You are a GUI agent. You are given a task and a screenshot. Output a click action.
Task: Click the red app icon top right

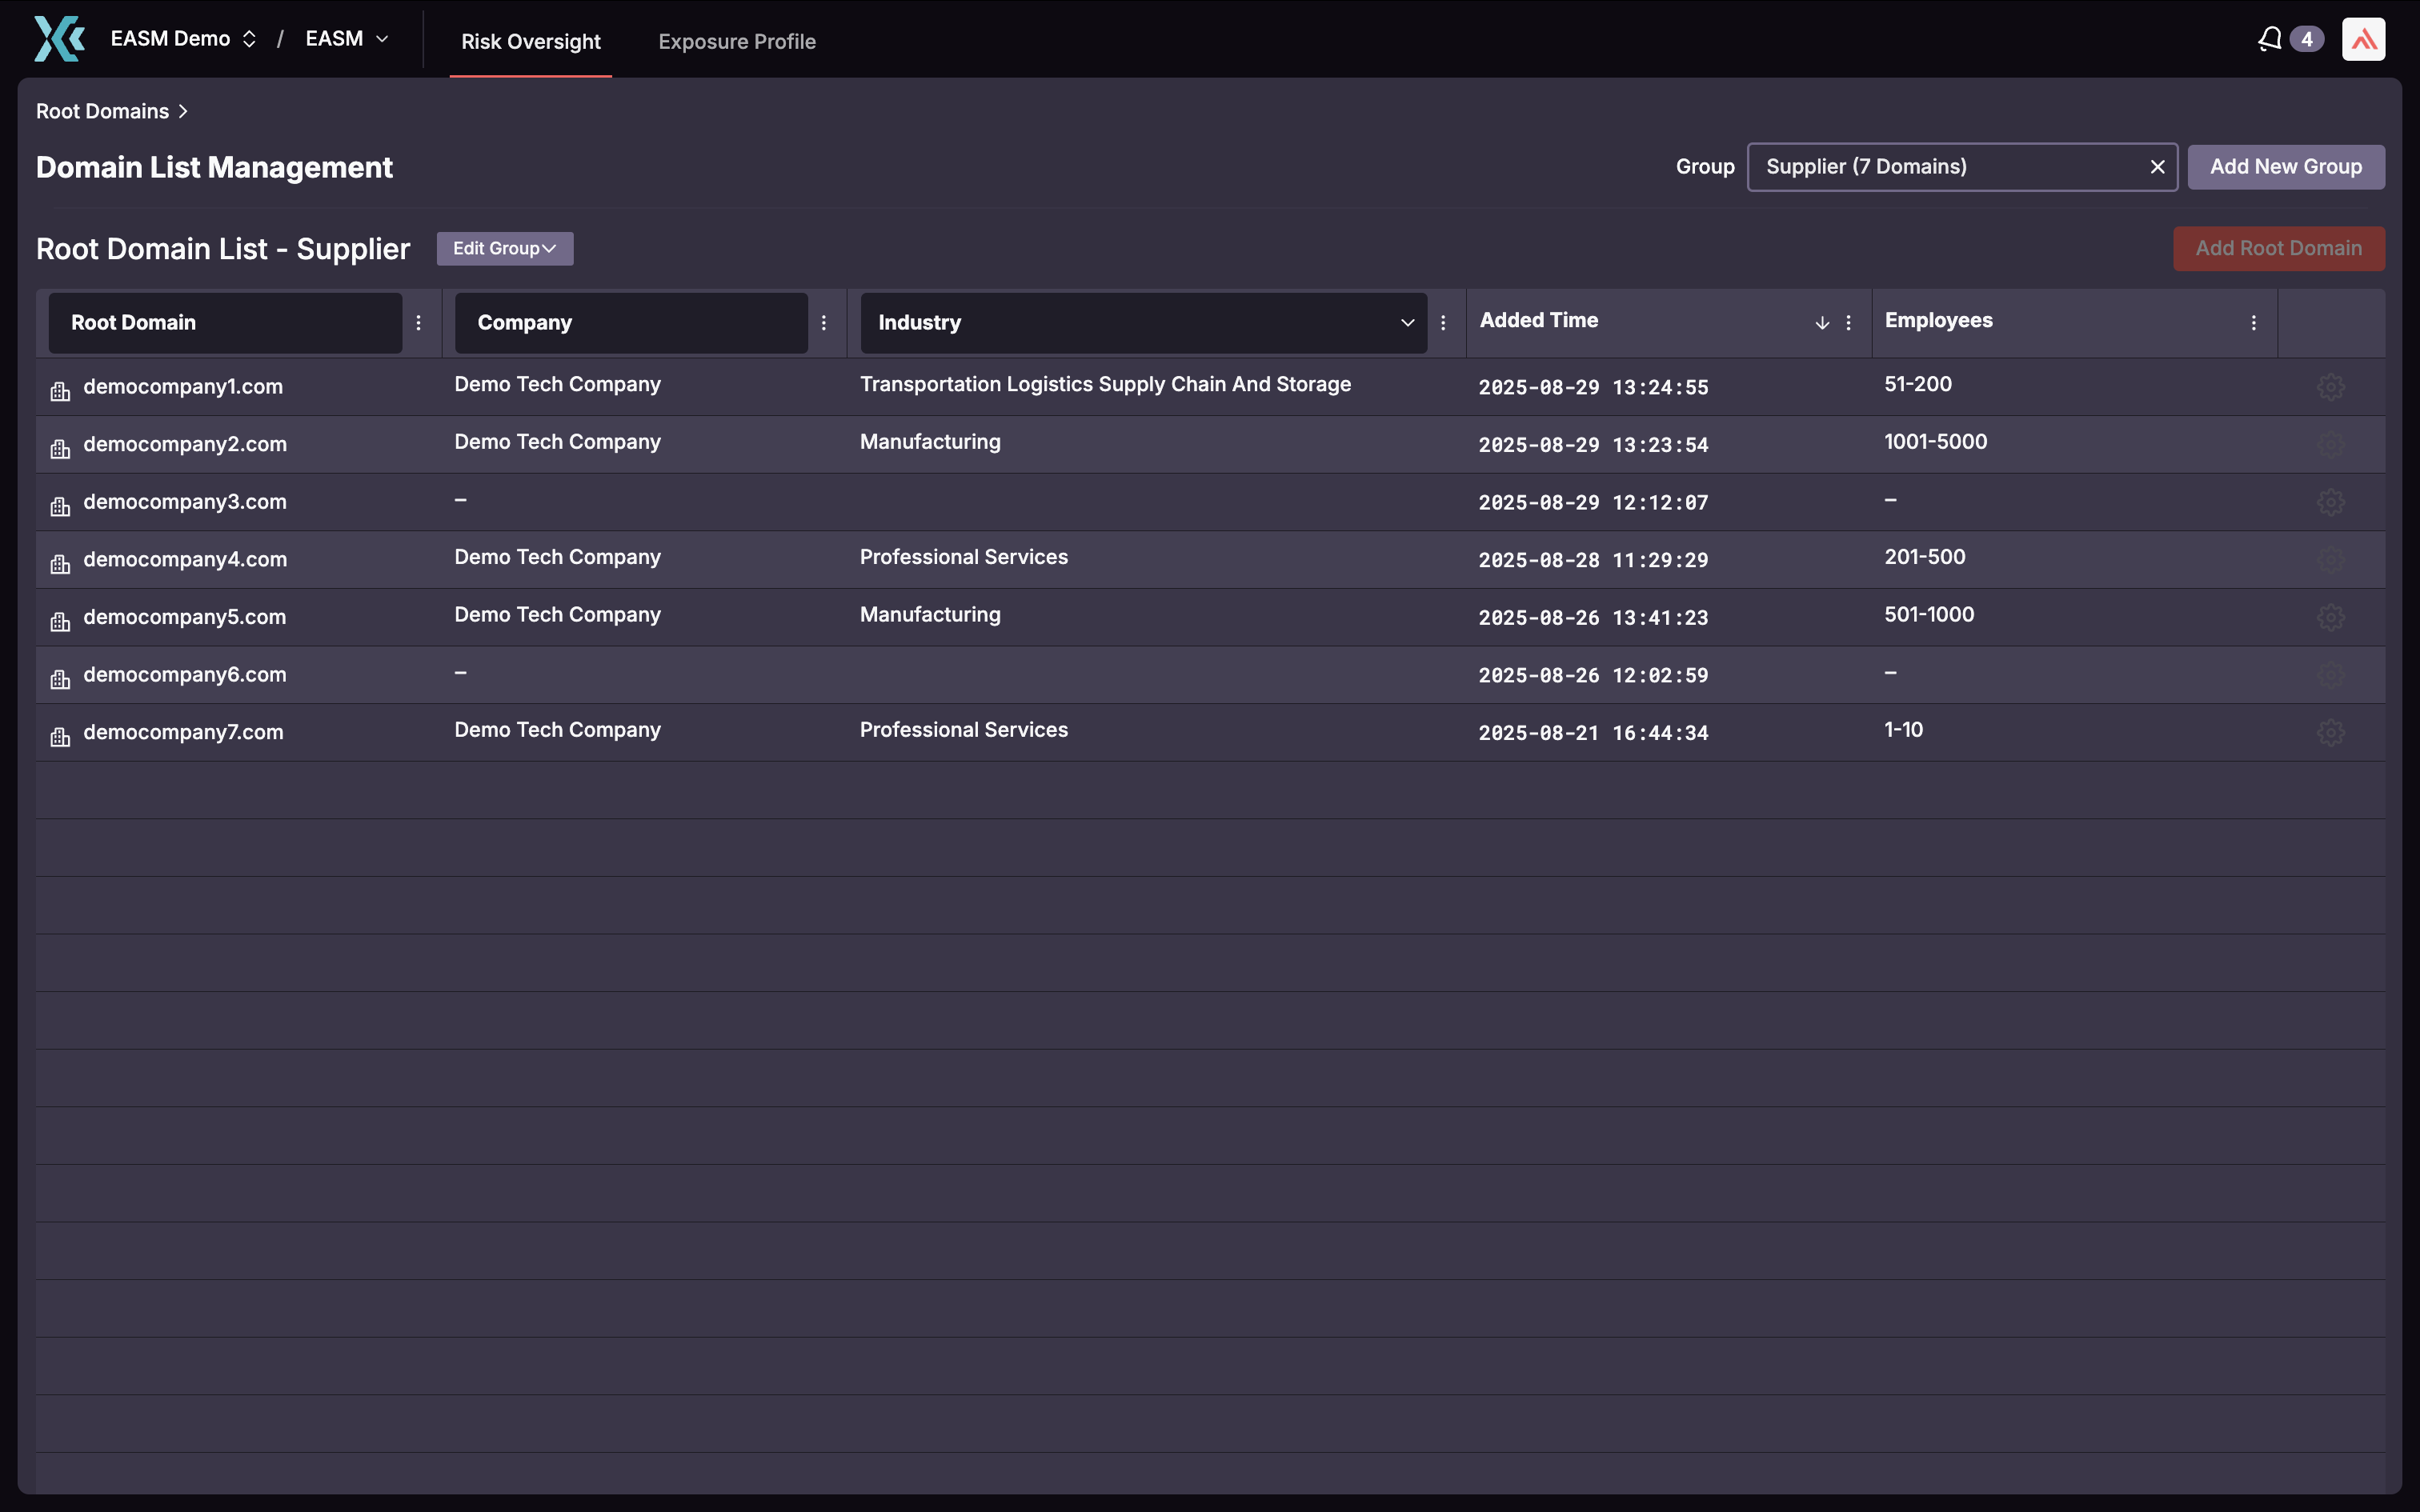pyautogui.click(x=2364, y=38)
